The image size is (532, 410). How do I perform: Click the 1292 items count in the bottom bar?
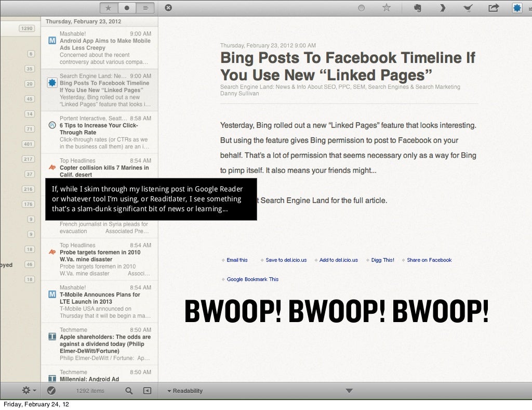coord(90,391)
